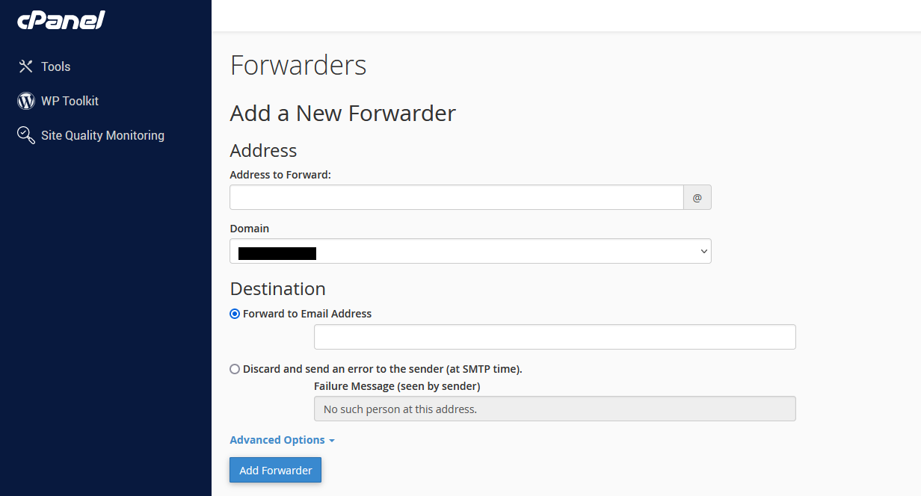
Task: Open WP Toolkit via its WordPress icon
Action: click(x=25, y=100)
